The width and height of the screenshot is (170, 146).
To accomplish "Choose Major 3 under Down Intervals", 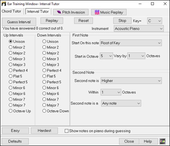I will click(x=51, y=65).
